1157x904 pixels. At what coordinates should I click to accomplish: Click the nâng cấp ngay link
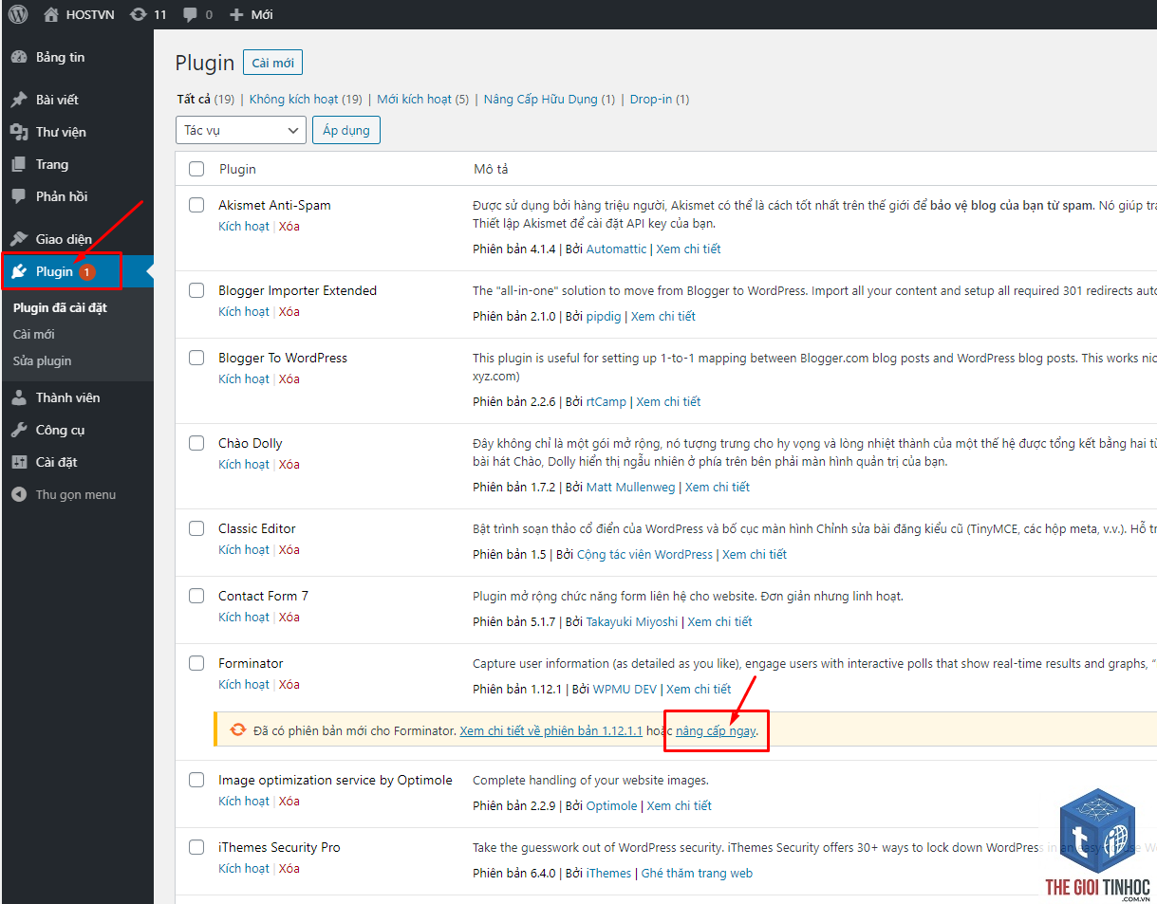click(x=716, y=730)
